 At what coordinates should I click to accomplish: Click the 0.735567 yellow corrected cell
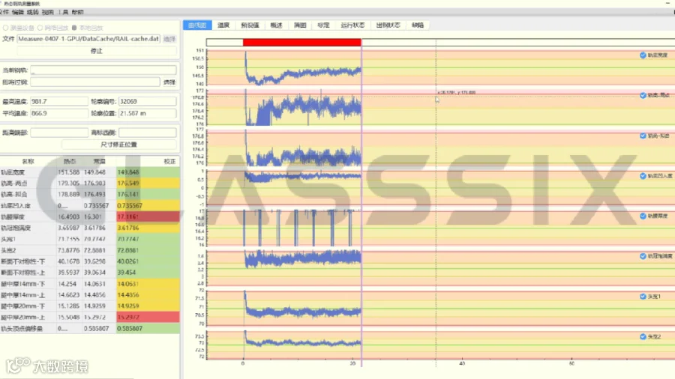tap(148, 205)
